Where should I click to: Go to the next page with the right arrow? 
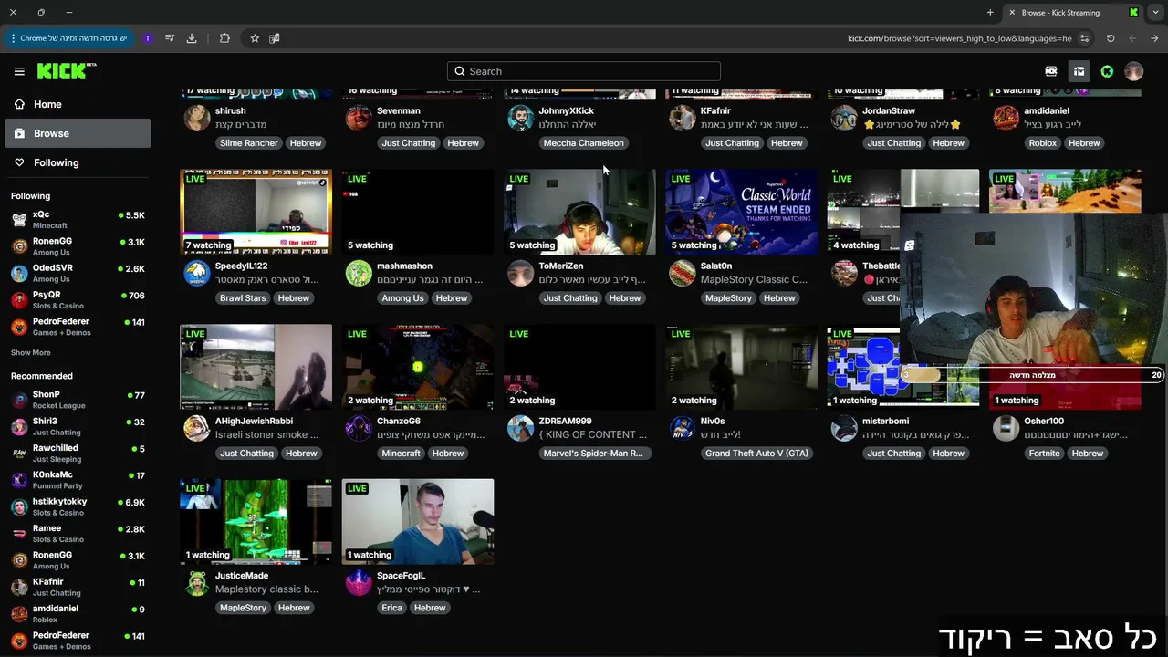point(1154,38)
